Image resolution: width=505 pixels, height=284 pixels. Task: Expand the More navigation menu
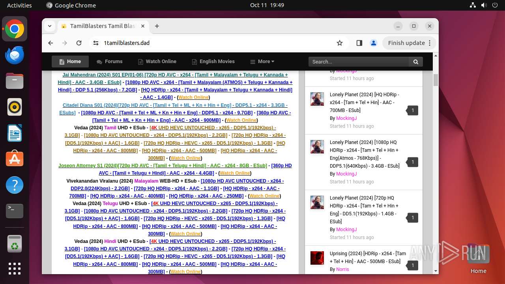click(262, 62)
